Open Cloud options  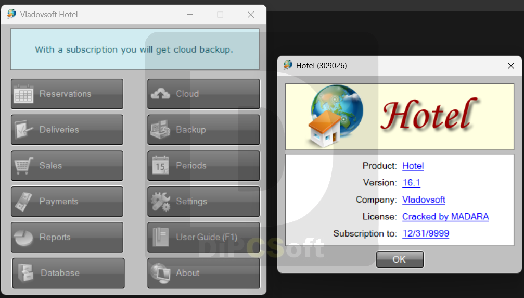[x=204, y=94]
